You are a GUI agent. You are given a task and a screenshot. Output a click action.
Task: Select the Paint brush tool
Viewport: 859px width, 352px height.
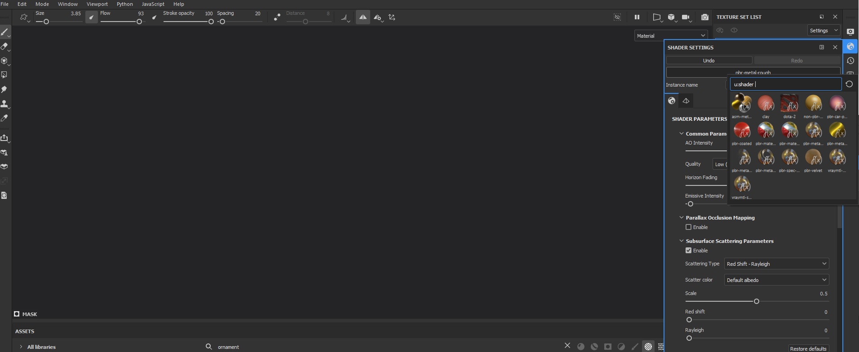tap(4, 32)
